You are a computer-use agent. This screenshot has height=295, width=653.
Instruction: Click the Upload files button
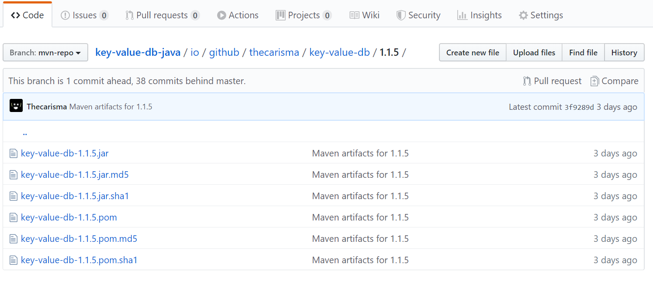[534, 53]
